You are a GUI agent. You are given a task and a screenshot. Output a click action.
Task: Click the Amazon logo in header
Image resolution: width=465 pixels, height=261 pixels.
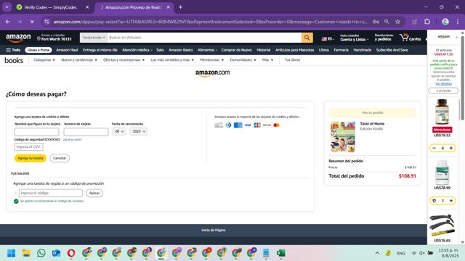18,38
